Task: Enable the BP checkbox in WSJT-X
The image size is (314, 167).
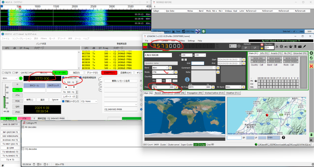Action: [14, 73]
